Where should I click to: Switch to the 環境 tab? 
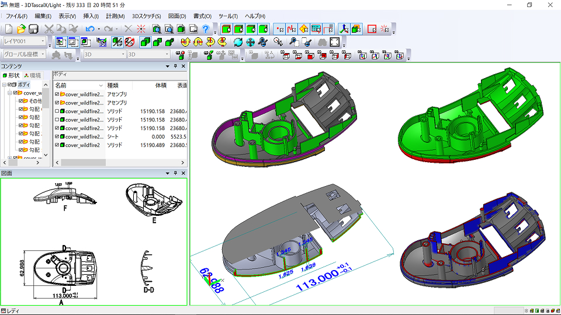coord(32,75)
